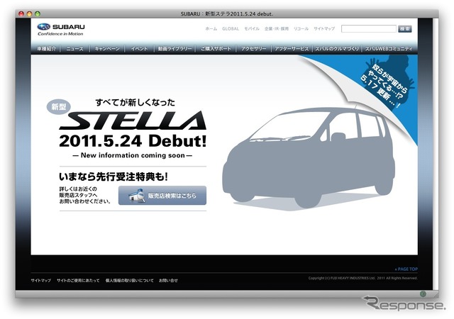Viewport: 454px width, 319px height.
Task: Select the 車種紹介 navigation item
Action: (x=46, y=49)
